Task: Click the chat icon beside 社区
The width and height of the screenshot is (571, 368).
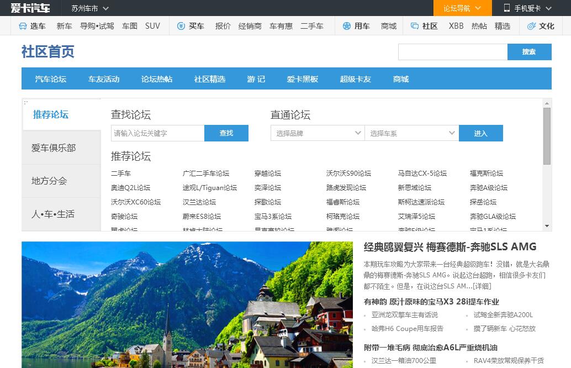Action: coord(414,26)
